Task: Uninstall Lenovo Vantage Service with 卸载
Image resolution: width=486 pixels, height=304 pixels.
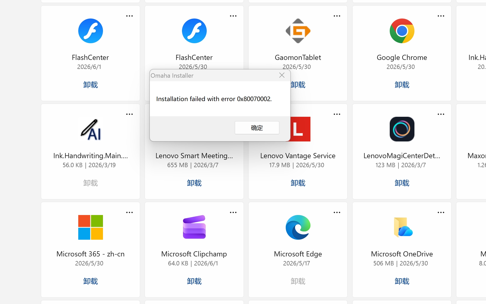Action: click(298, 183)
